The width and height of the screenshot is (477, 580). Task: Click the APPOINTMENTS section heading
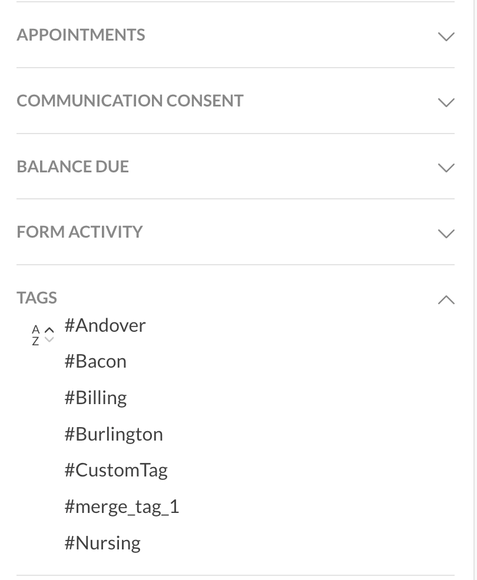coord(81,35)
